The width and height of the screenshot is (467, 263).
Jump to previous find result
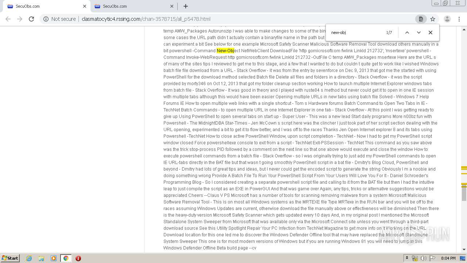pos(407,33)
